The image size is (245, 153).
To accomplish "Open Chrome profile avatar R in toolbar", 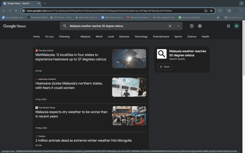I will (235, 11).
